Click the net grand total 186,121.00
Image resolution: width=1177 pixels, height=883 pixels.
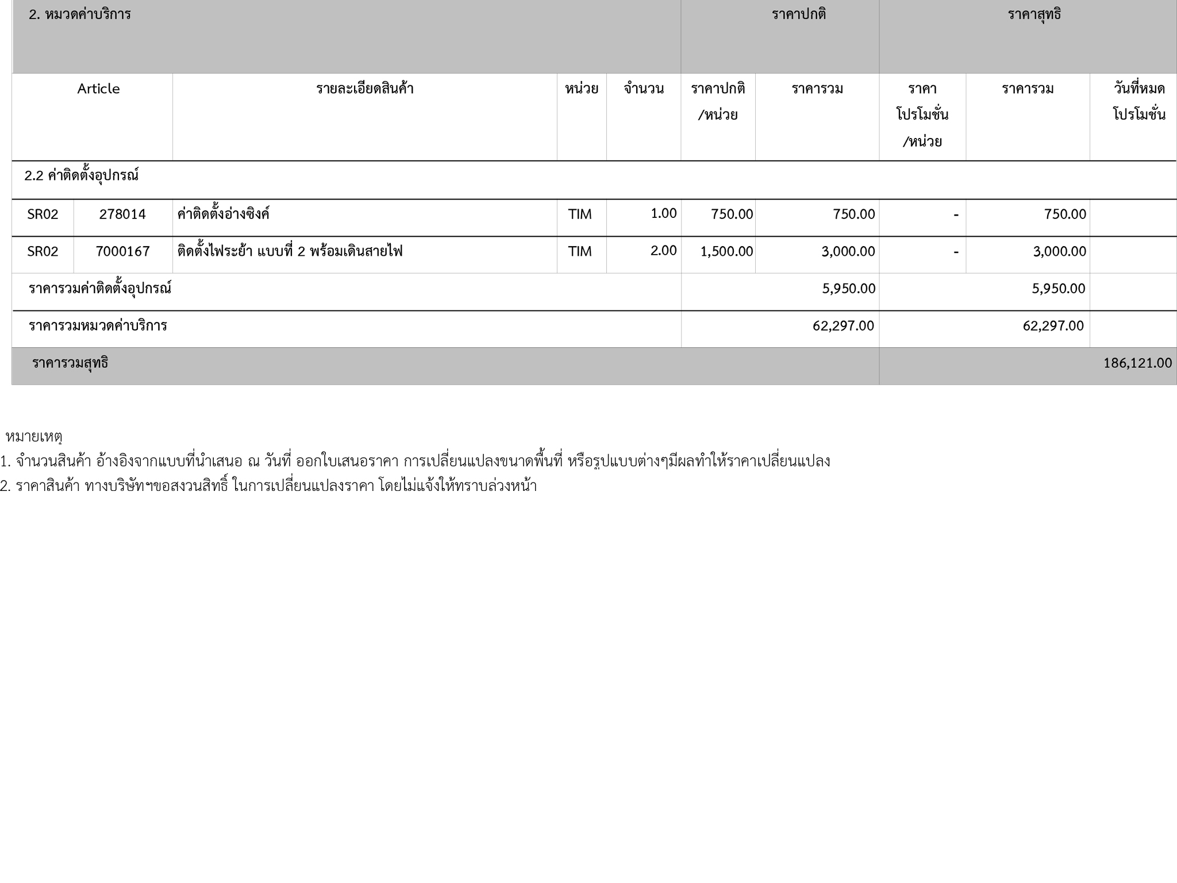(1137, 363)
